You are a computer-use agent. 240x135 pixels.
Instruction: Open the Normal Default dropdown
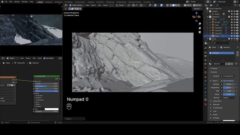click(x=228, y=97)
